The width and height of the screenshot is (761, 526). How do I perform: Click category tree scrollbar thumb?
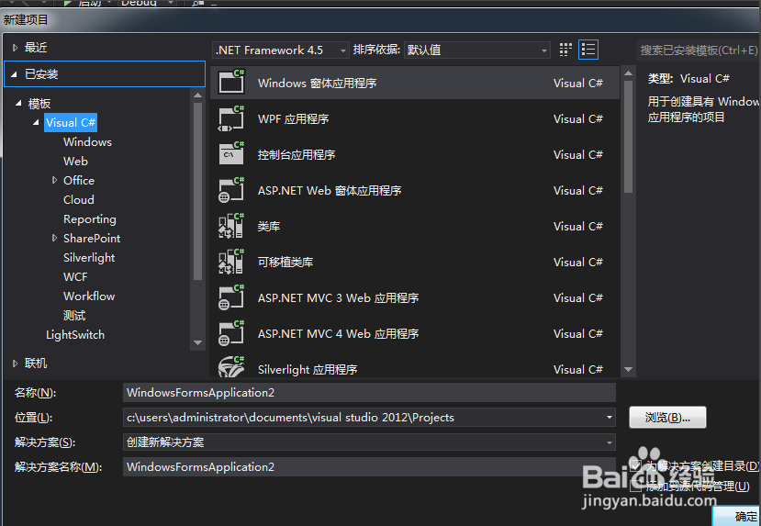tap(197, 191)
